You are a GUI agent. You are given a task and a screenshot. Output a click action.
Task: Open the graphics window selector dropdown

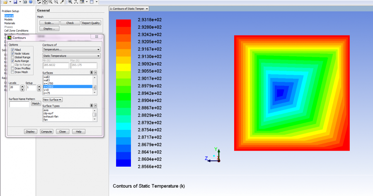click(x=129, y=9)
